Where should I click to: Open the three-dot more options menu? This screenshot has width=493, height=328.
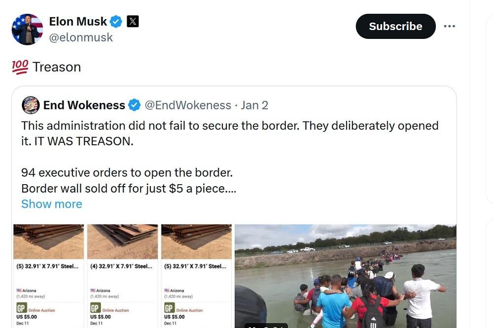click(x=450, y=26)
